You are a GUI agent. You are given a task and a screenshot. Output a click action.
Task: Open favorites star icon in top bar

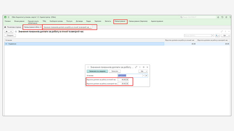tap(226, 17)
